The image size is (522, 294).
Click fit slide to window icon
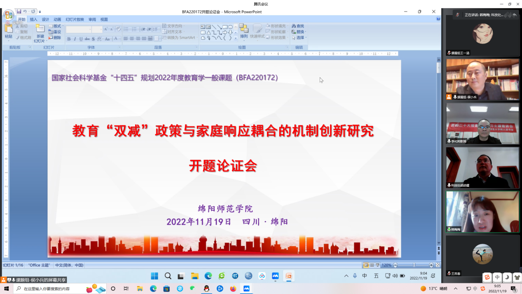point(438,265)
